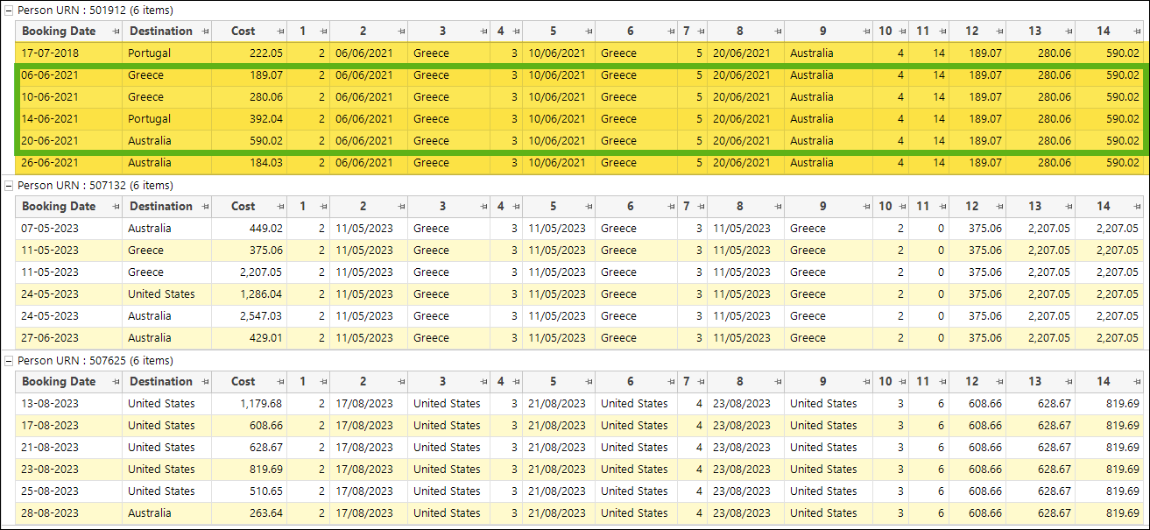
Task: Pin Destination column in group 501912
Action: click(x=205, y=32)
